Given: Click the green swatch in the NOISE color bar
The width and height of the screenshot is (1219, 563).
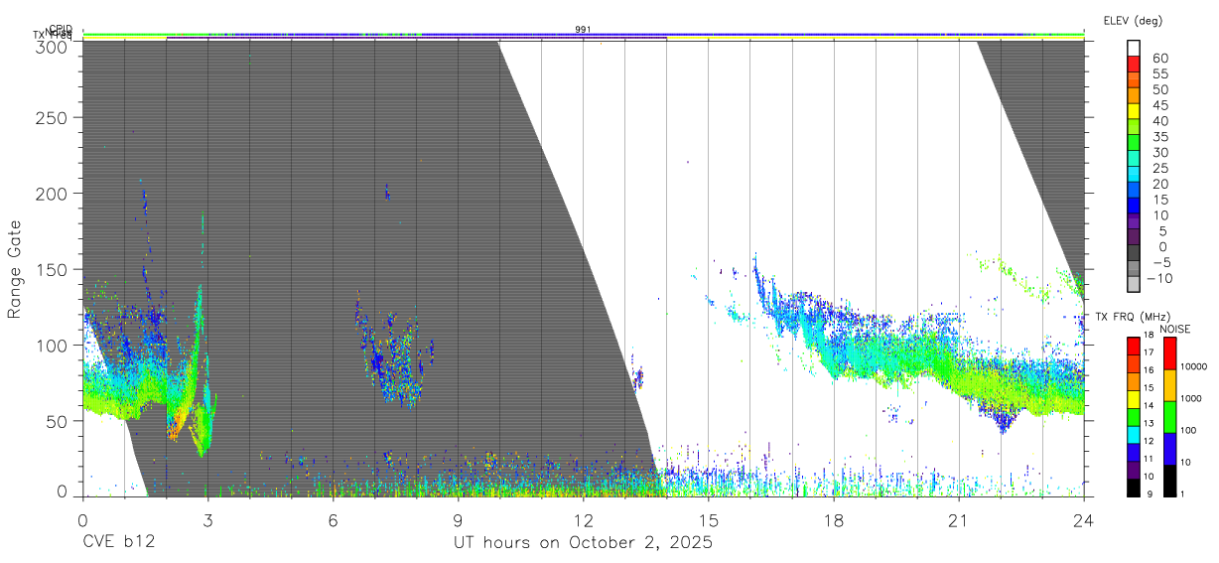Looking at the screenshot, I should point(1169,417).
